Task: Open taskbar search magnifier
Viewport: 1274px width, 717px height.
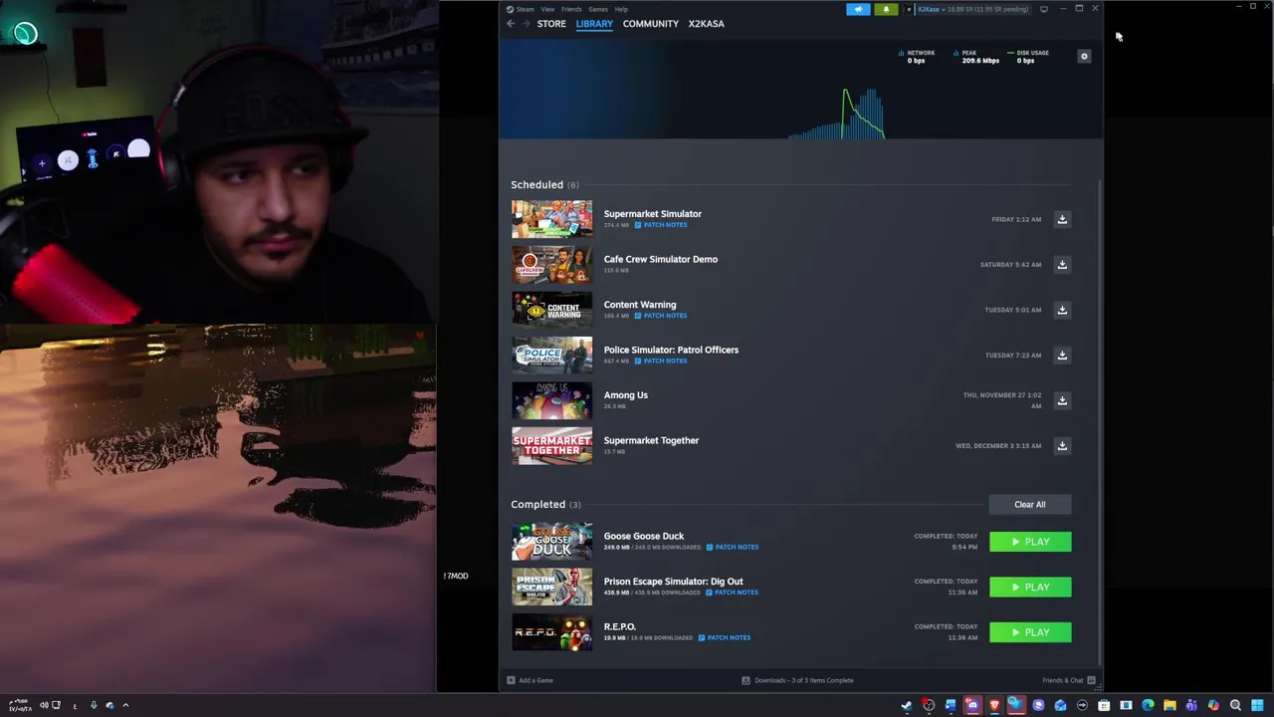Action: pyautogui.click(x=1235, y=705)
